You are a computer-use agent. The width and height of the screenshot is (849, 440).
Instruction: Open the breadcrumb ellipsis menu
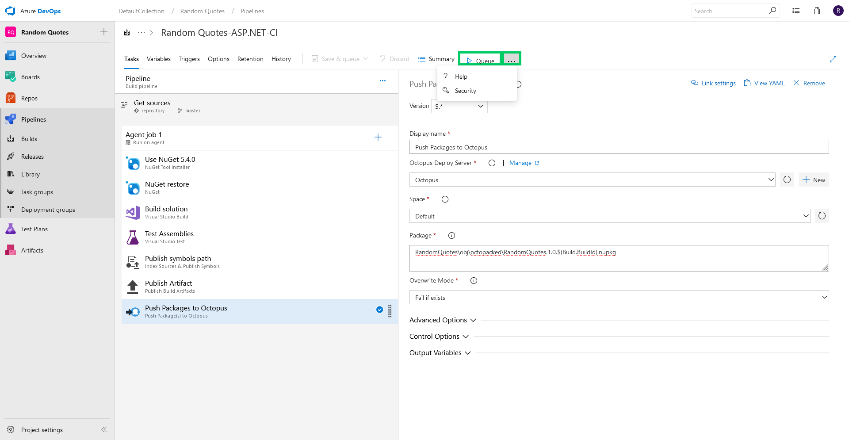click(x=141, y=33)
